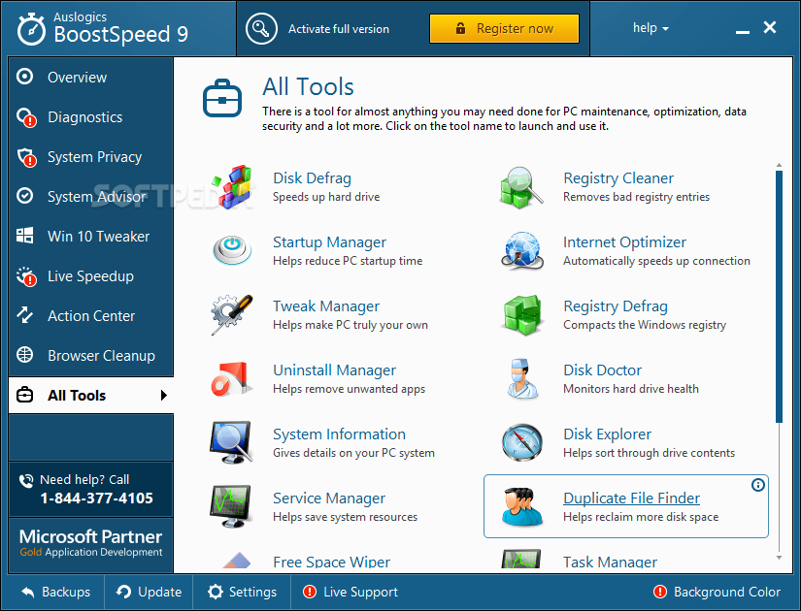Open the Startup Manager link

[329, 241]
